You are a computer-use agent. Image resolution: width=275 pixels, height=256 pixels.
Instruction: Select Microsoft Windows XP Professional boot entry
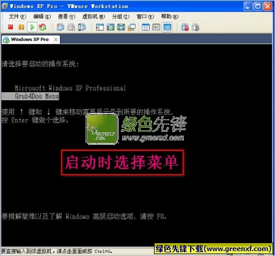(70, 88)
